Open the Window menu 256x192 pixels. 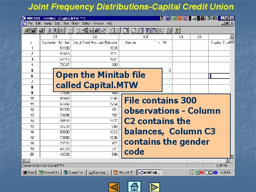click(98, 23)
